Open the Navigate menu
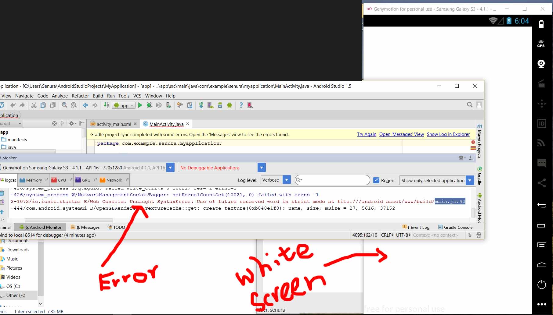This screenshot has height=315, width=553. [x=24, y=96]
